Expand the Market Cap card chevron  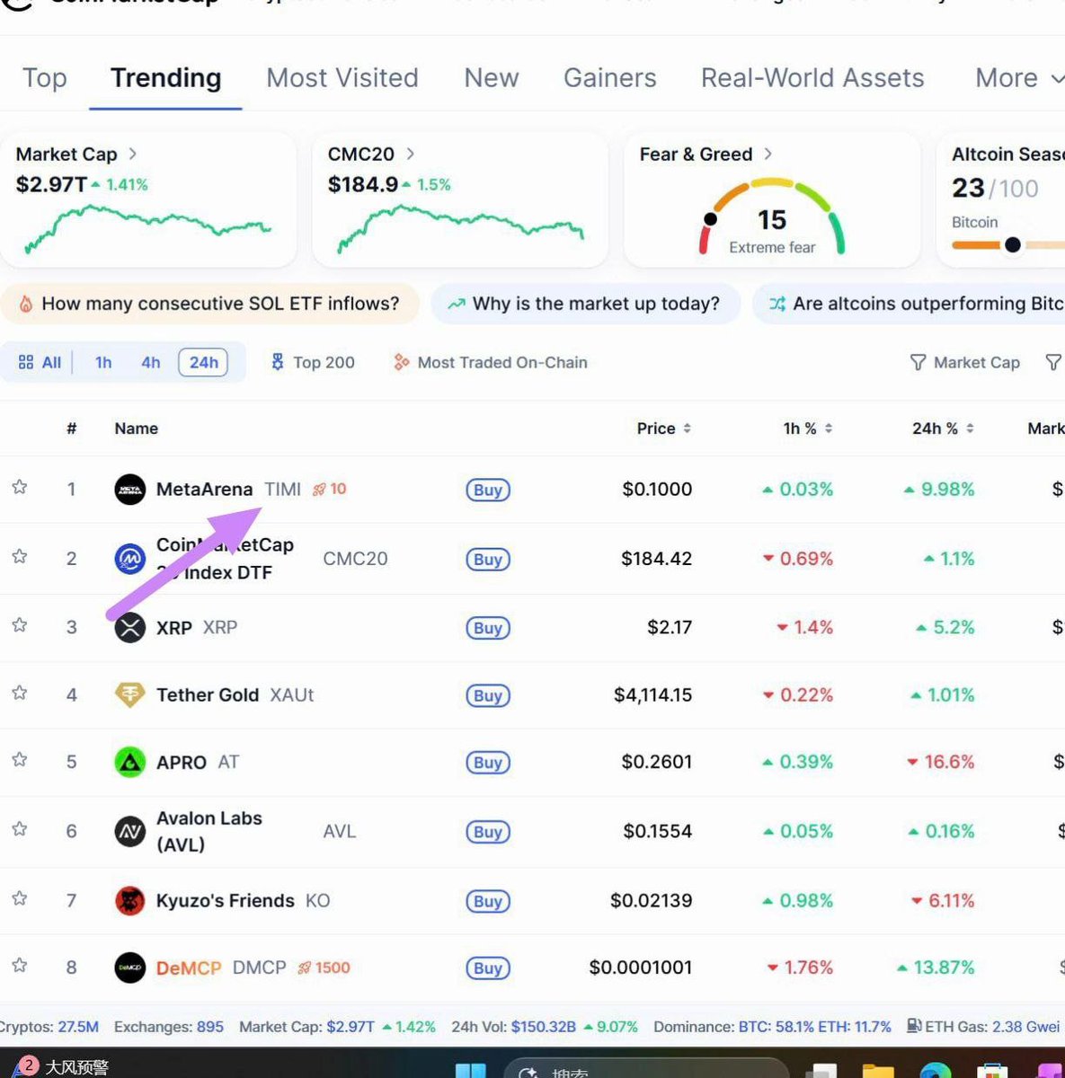132,154
